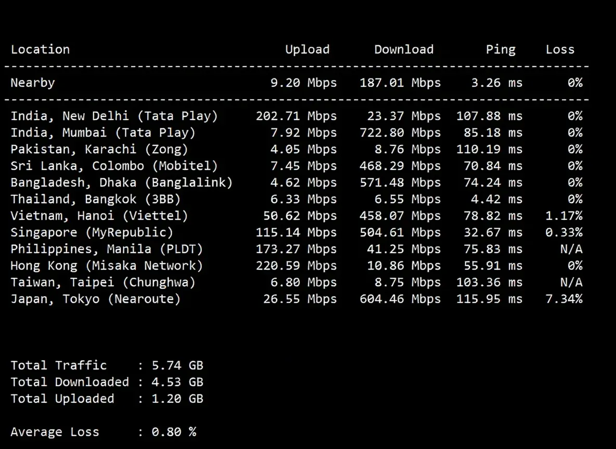The width and height of the screenshot is (616, 449).
Task: Click the Download column header
Action: (403, 49)
